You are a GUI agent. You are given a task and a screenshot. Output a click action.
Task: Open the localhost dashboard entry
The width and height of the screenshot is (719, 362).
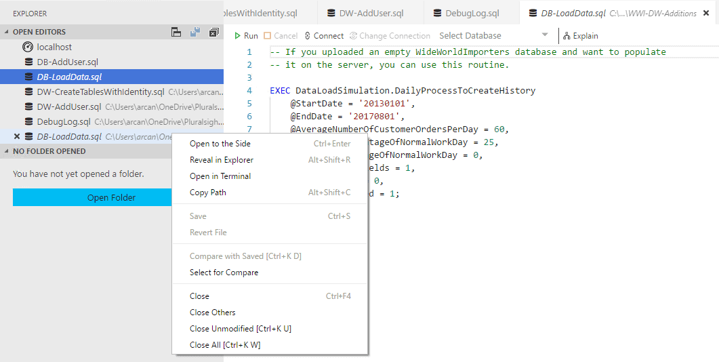pos(54,47)
